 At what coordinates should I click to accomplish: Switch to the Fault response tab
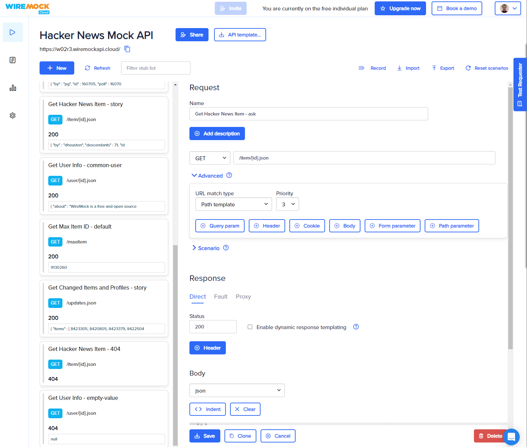click(221, 296)
